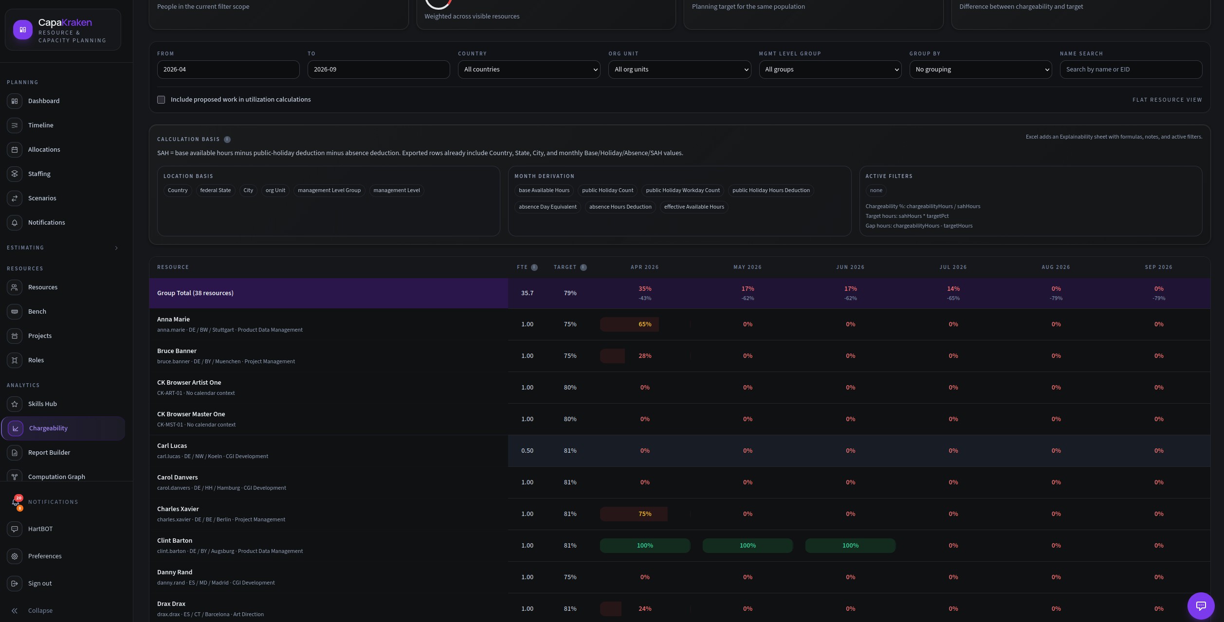Click the Chargeability chart icon
This screenshot has width=1224, height=622.
tap(16, 428)
